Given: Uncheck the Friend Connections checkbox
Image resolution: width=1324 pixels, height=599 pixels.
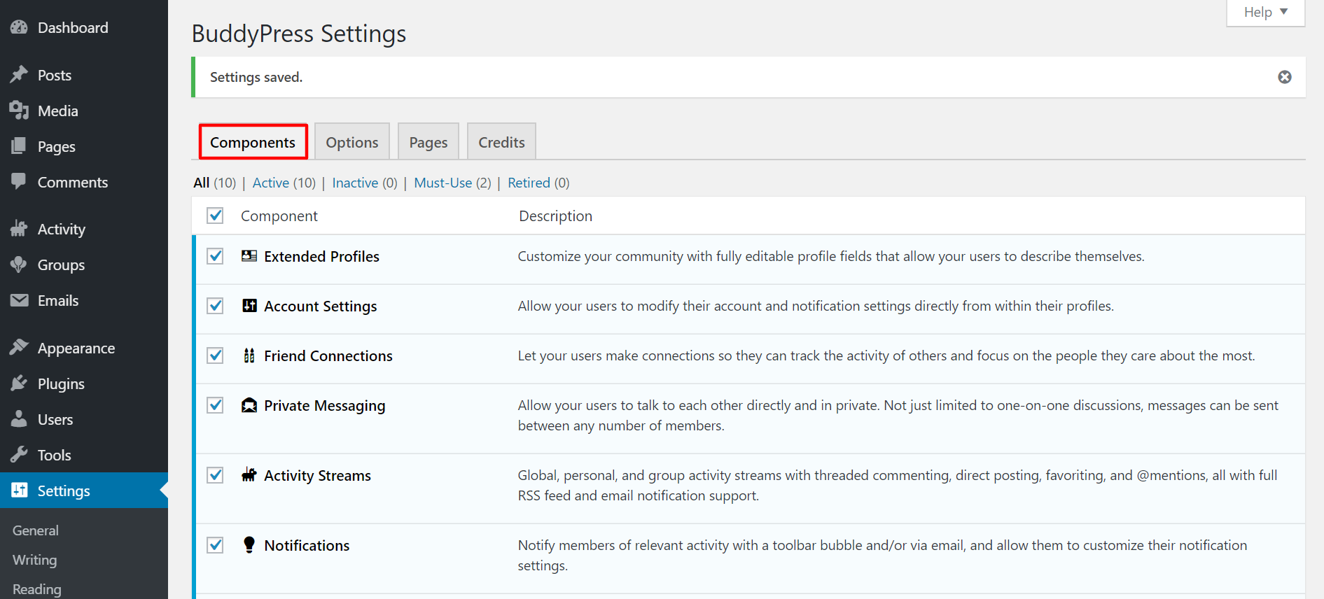Looking at the screenshot, I should [x=216, y=355].
